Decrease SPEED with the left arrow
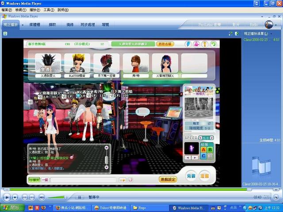The image size is (283, 212). (x=200, y=138)
